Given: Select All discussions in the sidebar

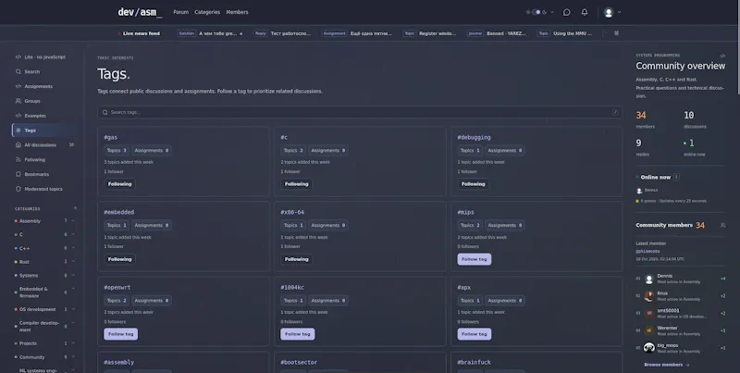Looking at the screenshot, I should click(44, 145).
